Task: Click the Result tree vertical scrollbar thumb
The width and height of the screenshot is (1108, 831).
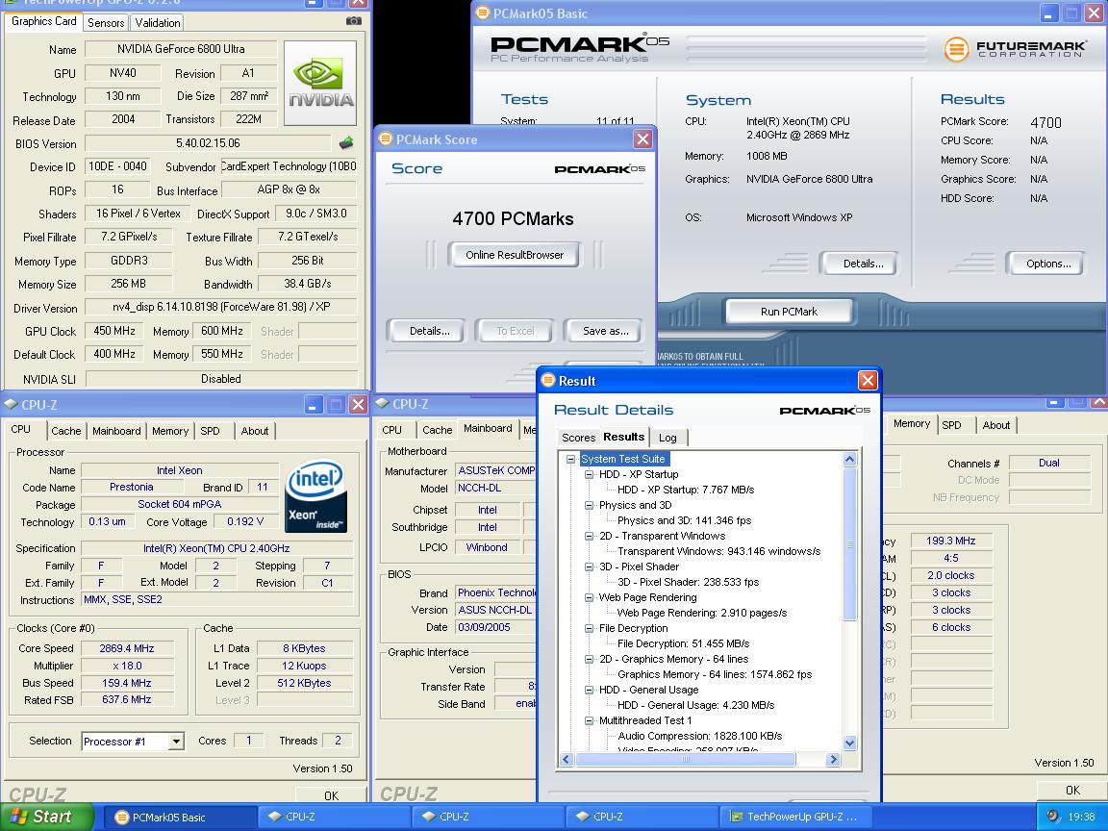Action: coord(850,544)
